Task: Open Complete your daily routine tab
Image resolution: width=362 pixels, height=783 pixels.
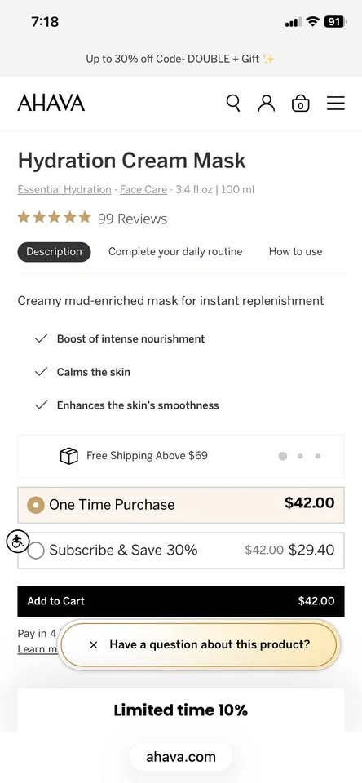Action: pos(175,252)
